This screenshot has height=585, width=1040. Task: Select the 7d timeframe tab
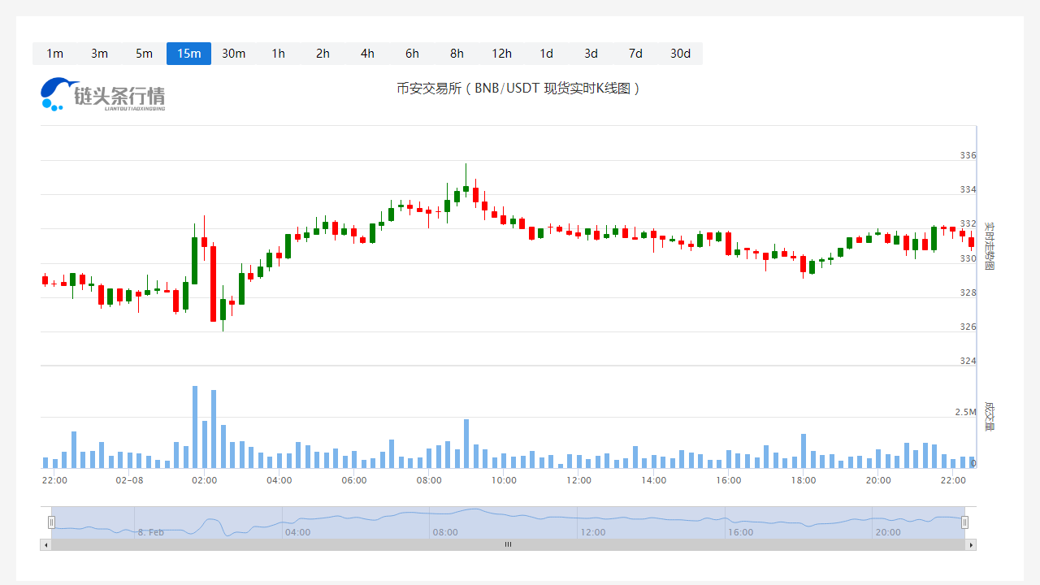click(635, 54)
